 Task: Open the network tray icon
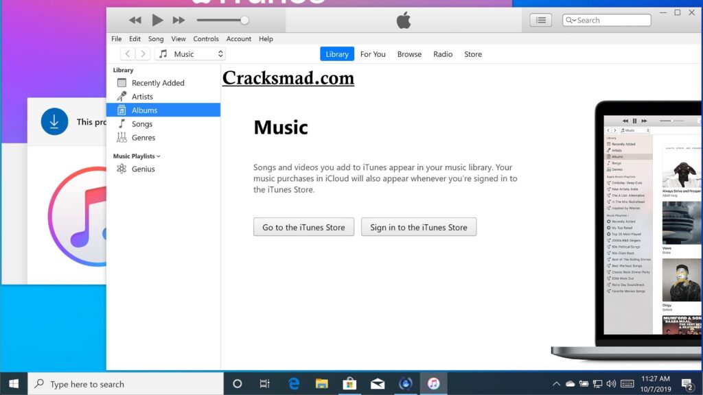click(x=598, y=384)
